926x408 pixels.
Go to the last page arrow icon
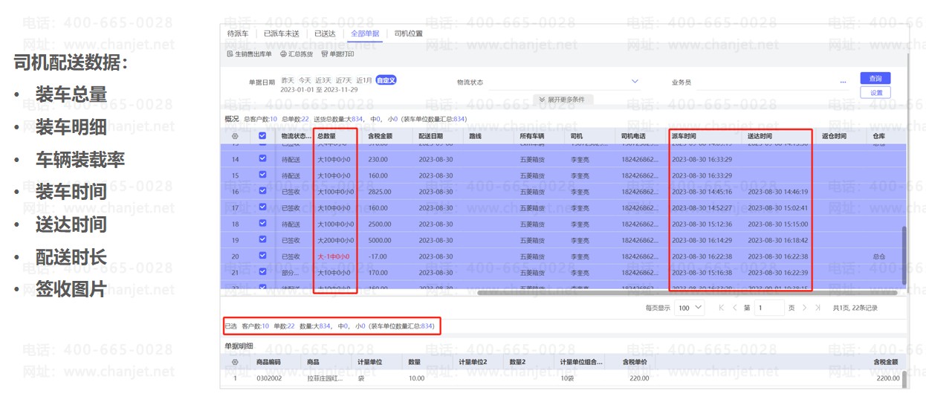[x=817, y=308]
